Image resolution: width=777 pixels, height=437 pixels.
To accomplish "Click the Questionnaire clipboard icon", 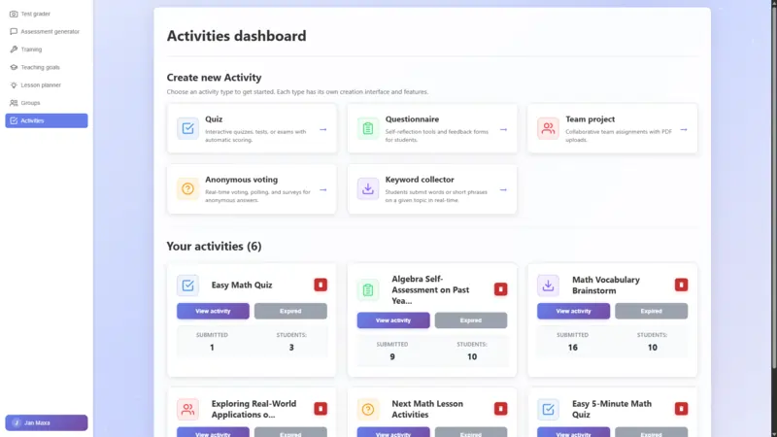I will tap(368, 128).
